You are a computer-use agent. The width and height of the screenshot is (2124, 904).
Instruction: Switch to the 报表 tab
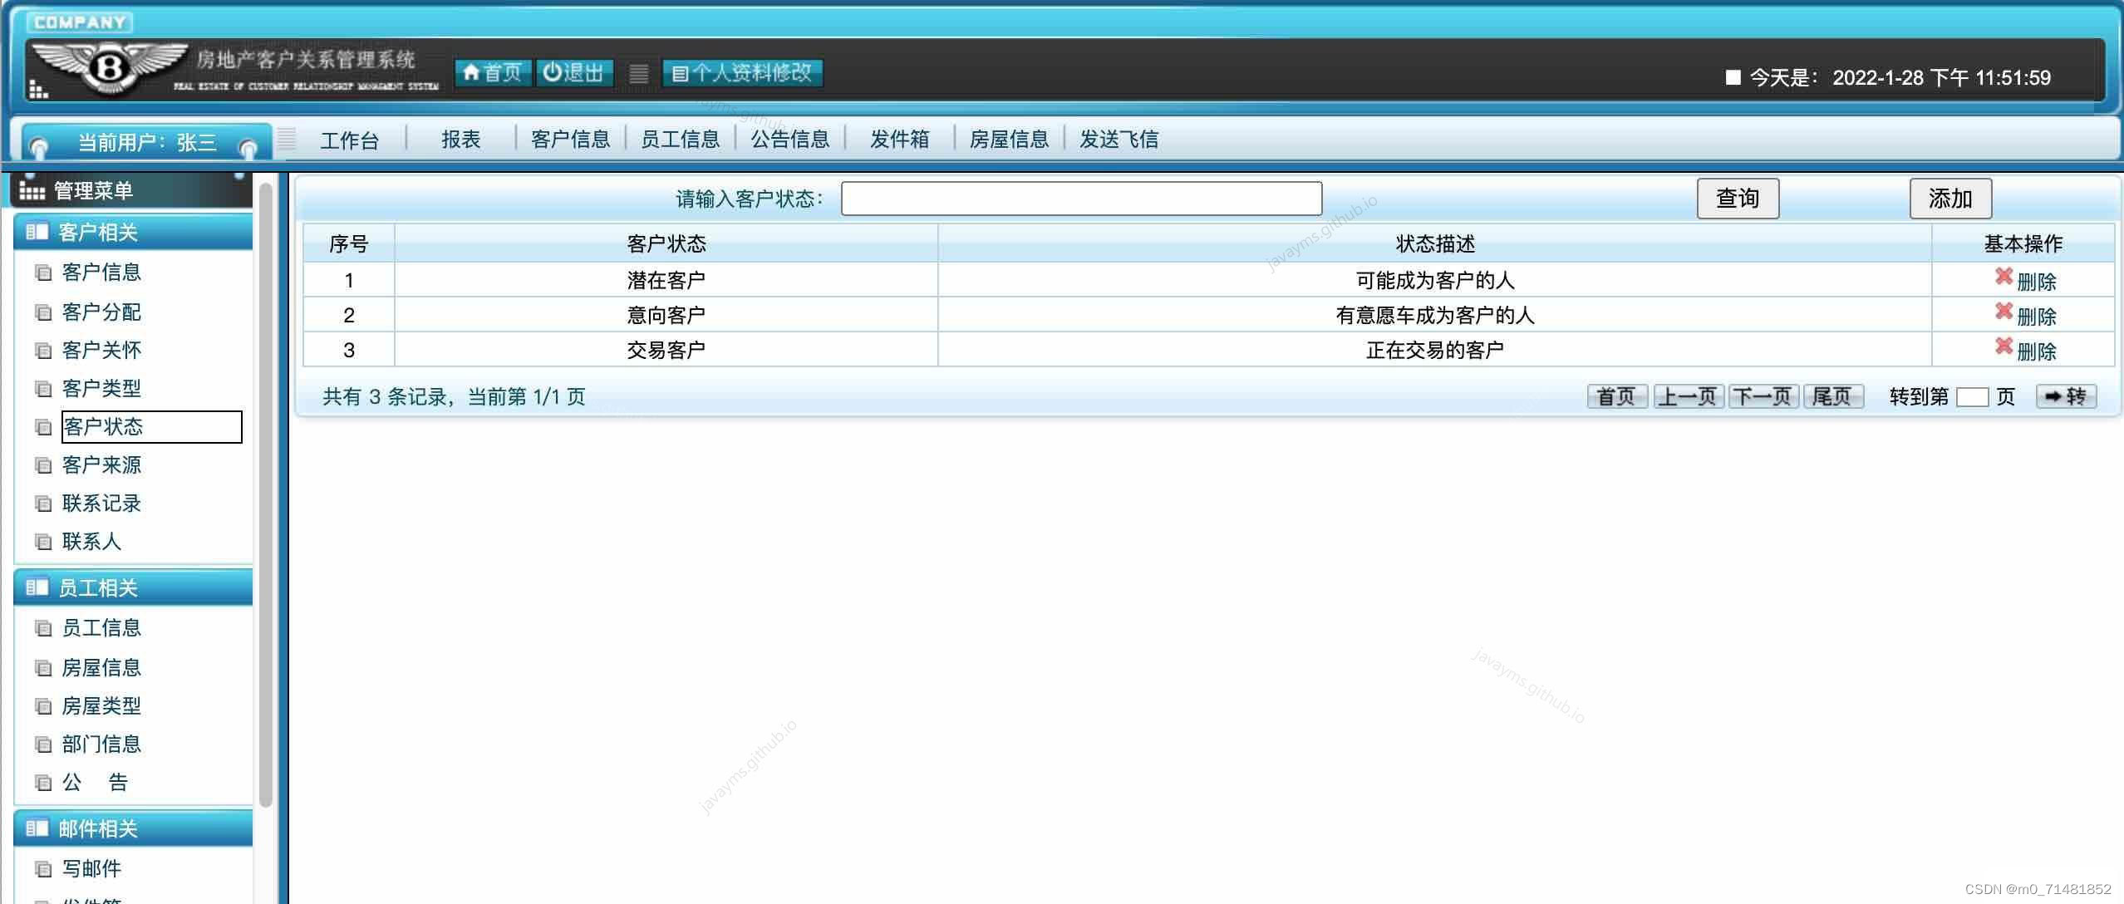coord(460,139)
